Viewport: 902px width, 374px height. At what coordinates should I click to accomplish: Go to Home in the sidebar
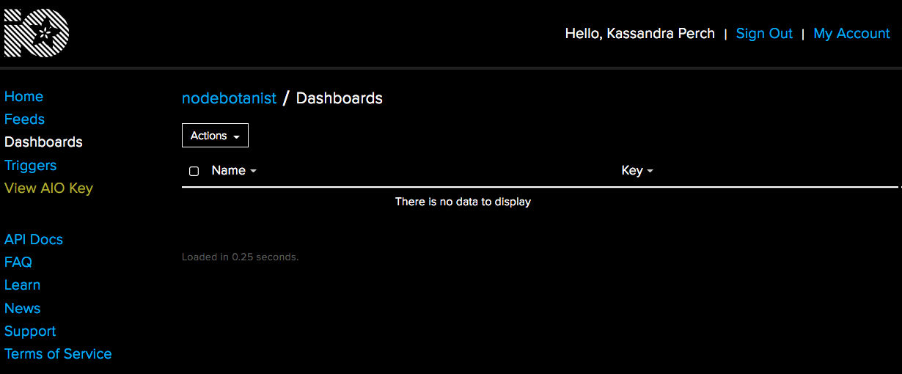tap(23, 97)
